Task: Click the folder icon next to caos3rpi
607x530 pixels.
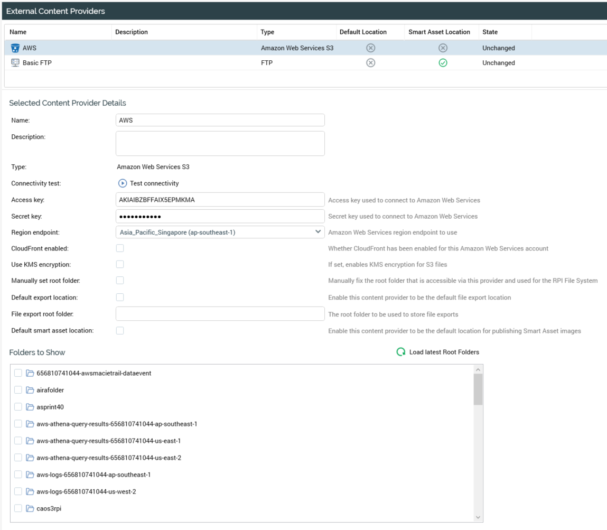Action: [29, 508]
